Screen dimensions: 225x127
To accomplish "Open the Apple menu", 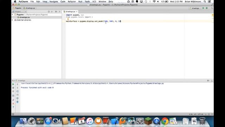I will (15, 1).
